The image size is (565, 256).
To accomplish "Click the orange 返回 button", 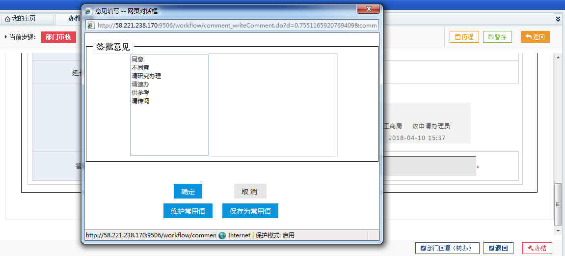I will coord(535,37).
